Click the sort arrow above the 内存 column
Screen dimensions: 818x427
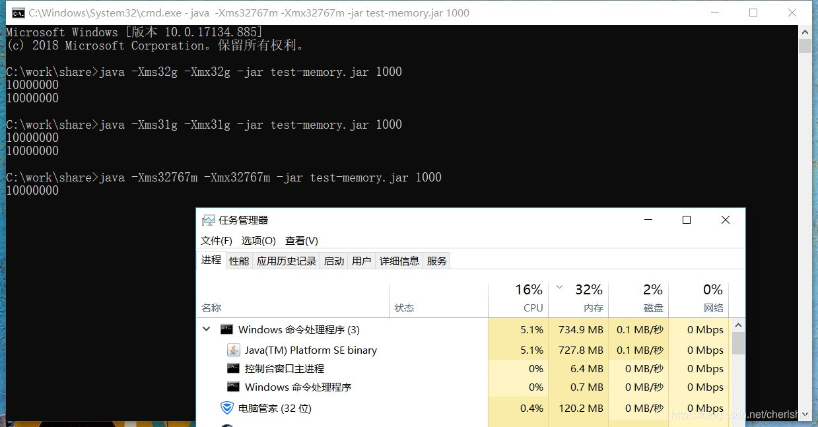[560, 287]
